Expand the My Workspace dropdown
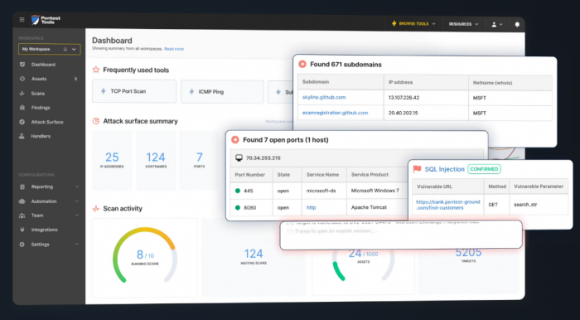The width and height of the screenshot is (580, 320). tap(49, 49)
